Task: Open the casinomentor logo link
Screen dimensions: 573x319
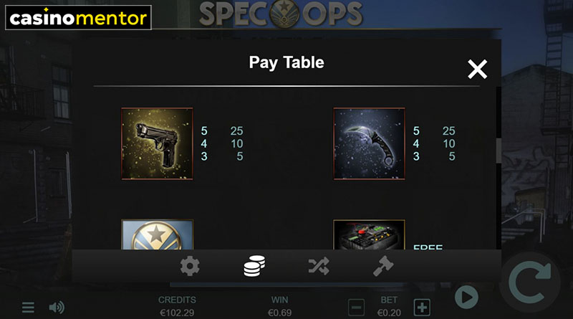Action: (78, 17)
